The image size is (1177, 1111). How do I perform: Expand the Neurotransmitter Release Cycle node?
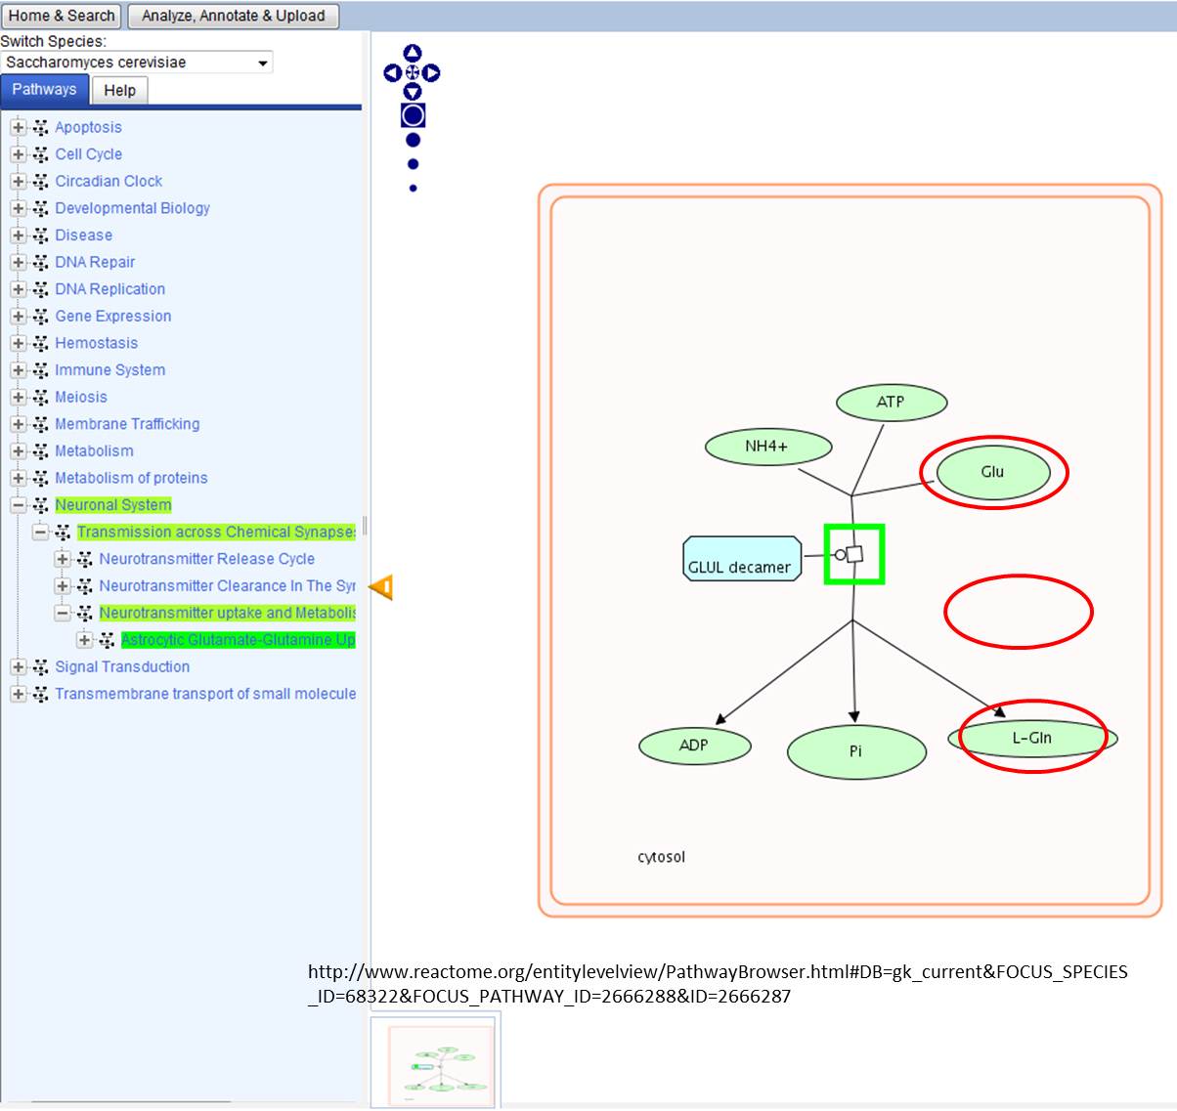point(63,559)
